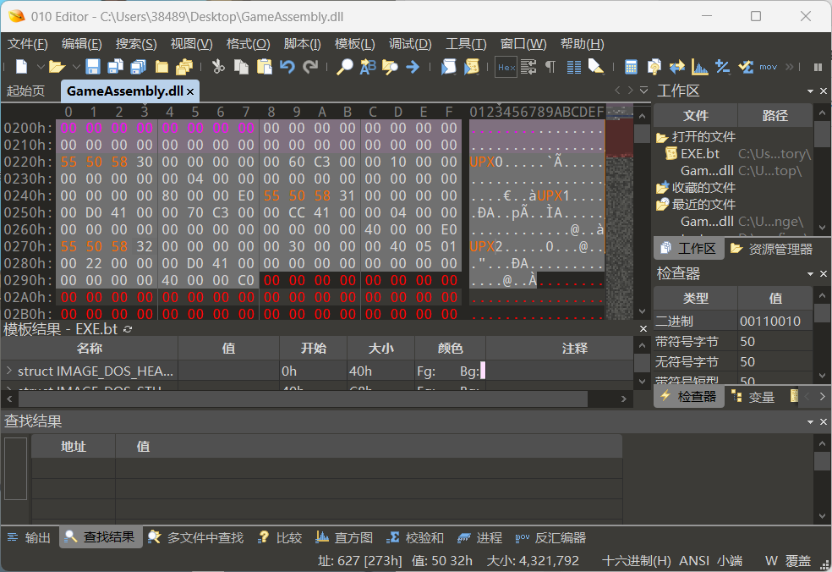Switch to the 起始页 tab
This screenshot has height=572, width=832.
click(x=25, y=91)
